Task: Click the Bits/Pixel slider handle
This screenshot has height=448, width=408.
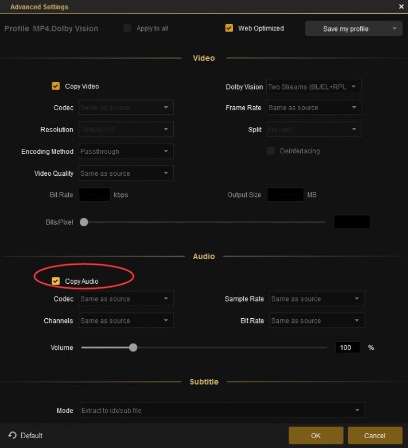Action: (x=84, y=222)
